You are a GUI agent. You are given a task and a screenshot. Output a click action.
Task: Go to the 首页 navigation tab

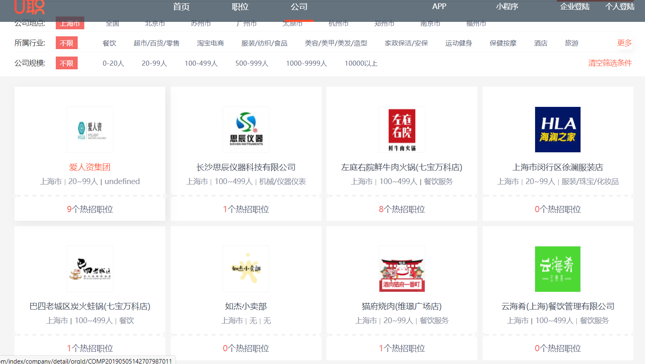coord(181,7)
